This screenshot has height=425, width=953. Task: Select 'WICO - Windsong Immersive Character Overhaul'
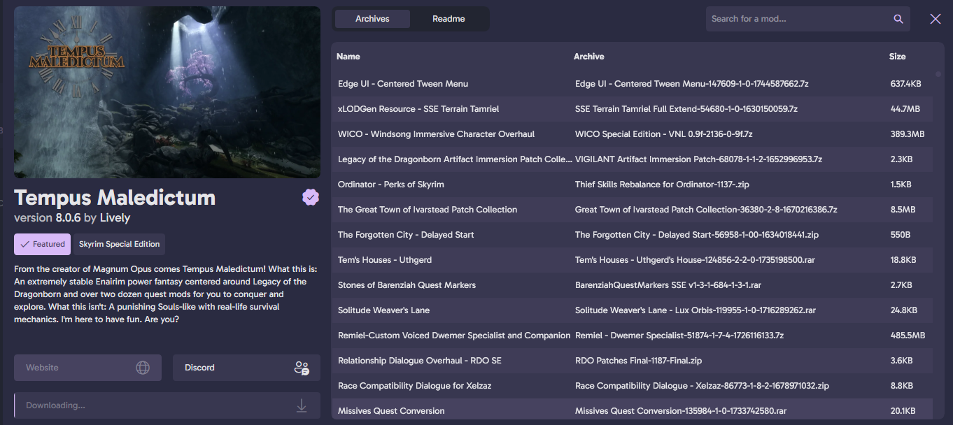click(x=436, y=134)
